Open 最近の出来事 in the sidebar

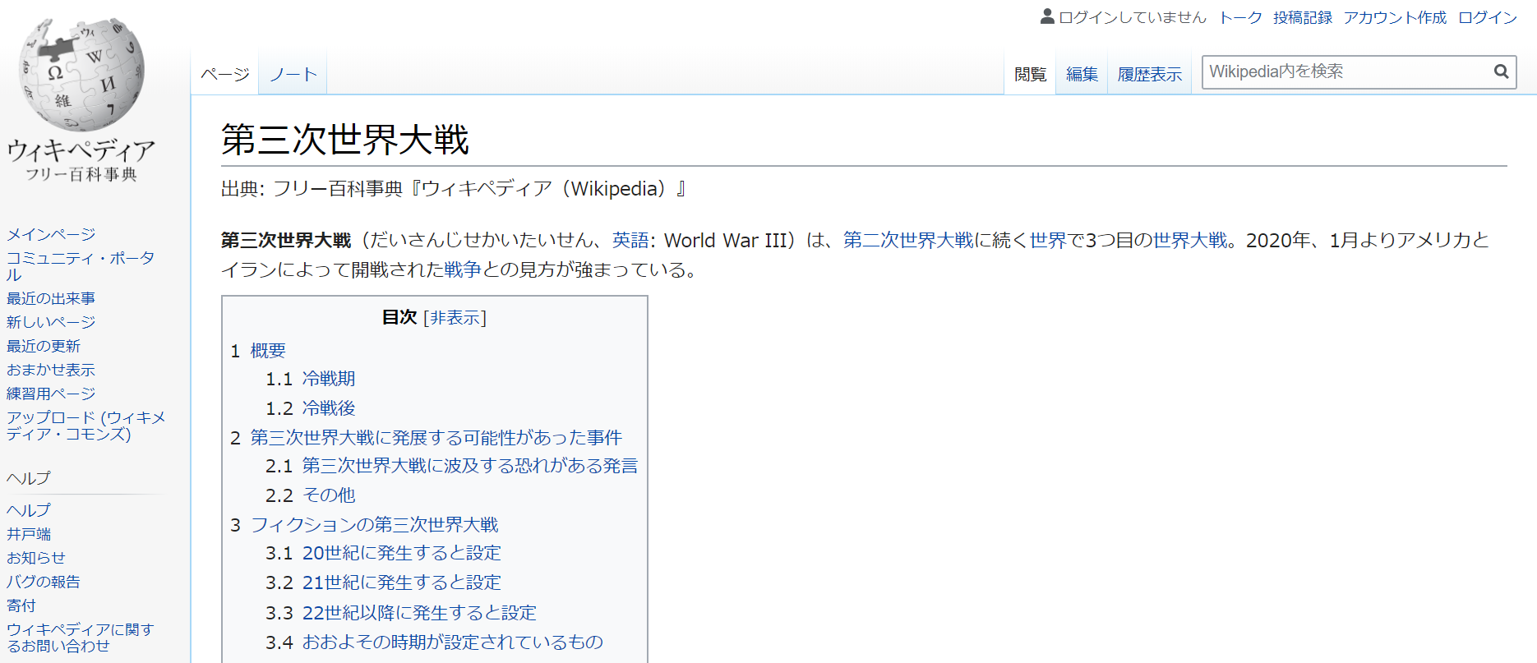click(51, 298)
